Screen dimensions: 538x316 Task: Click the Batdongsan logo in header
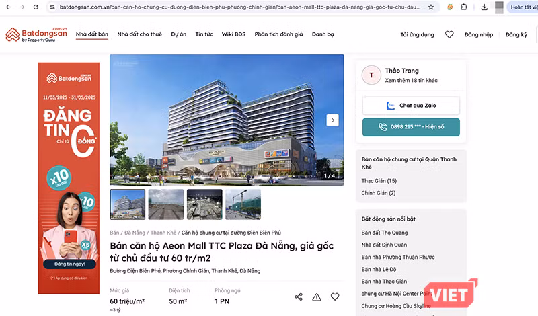[36, 35]
